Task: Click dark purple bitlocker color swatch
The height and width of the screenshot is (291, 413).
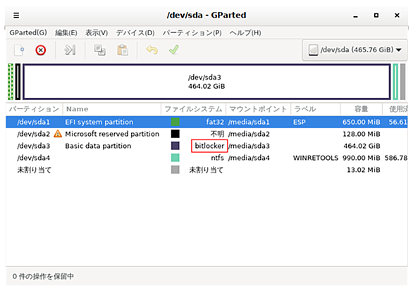Action: tap(175, 146)
